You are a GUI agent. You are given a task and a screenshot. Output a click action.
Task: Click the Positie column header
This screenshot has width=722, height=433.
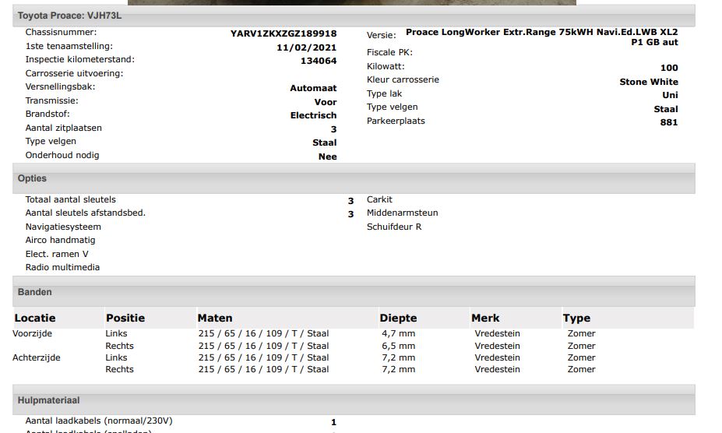coord(125,318)
